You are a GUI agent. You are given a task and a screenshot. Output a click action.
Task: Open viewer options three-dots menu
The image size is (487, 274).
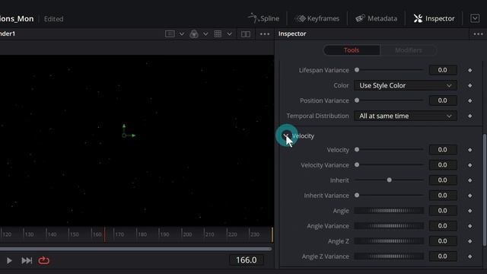(x=265, y=33)
